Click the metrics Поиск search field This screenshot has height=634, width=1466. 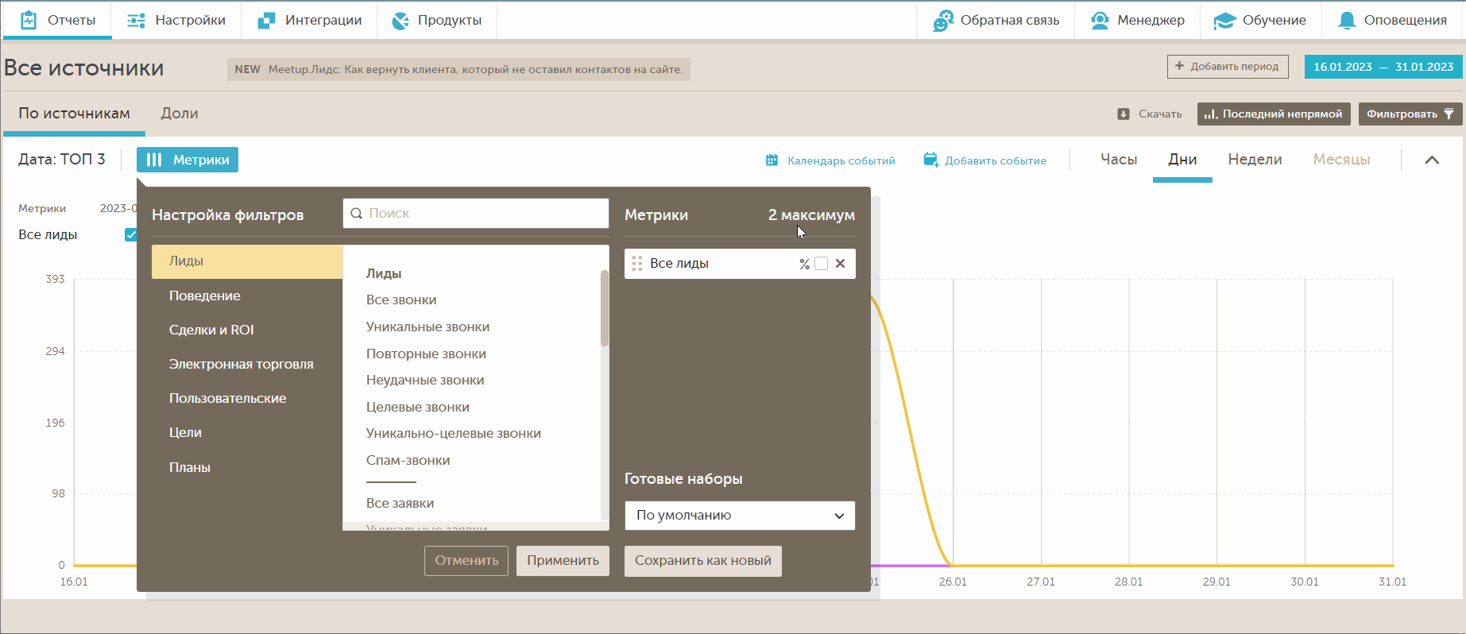pyautogui.click(x=476, y=214)
